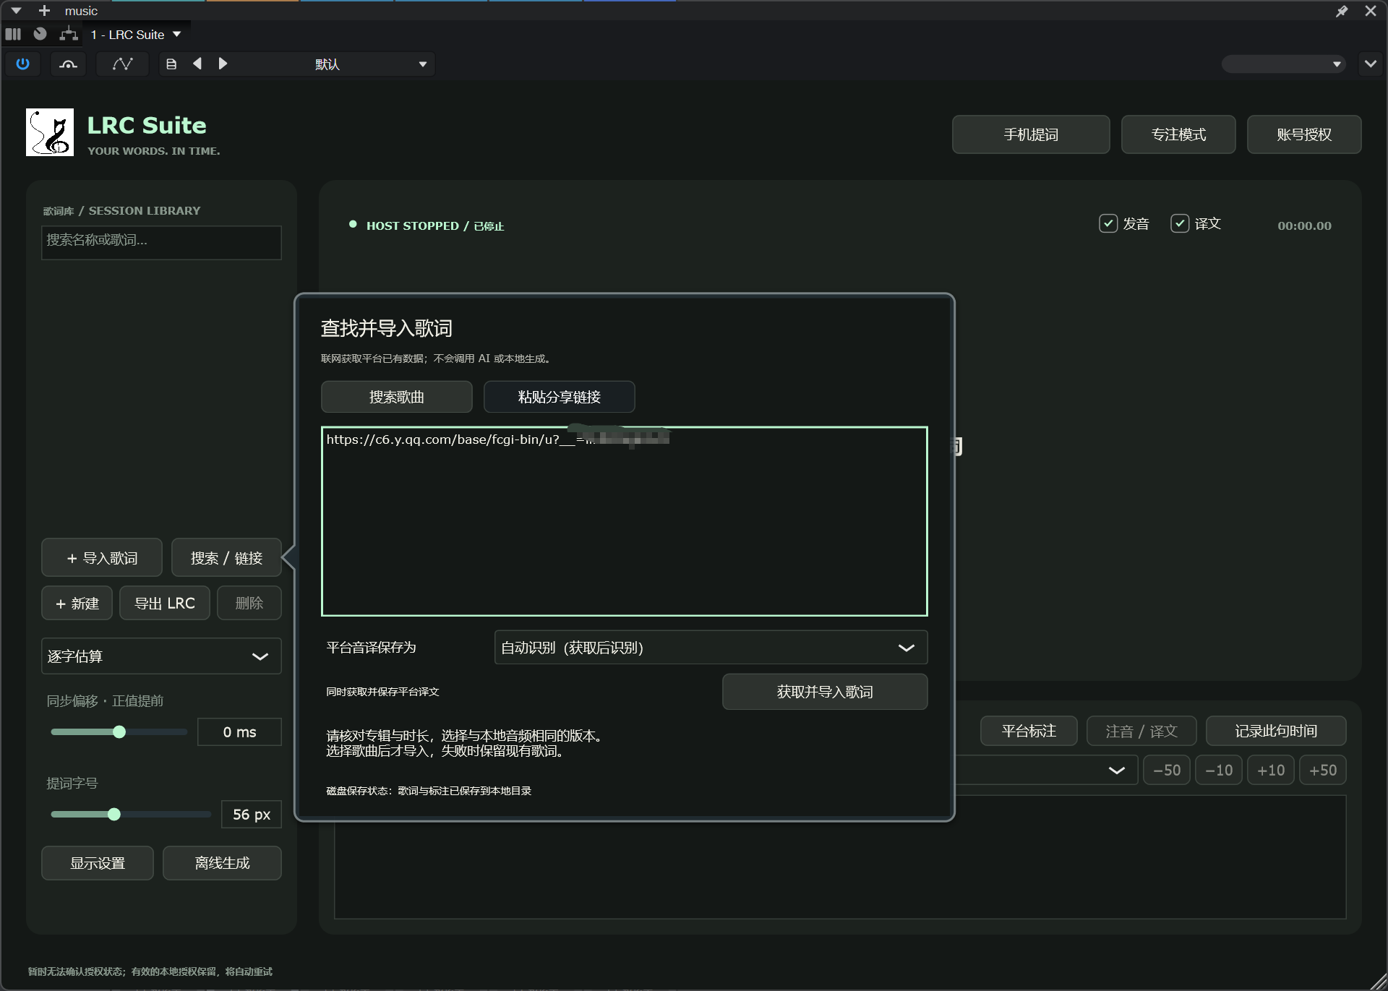Open the top-left triangle menu arrow

click(x=16, y=11)
